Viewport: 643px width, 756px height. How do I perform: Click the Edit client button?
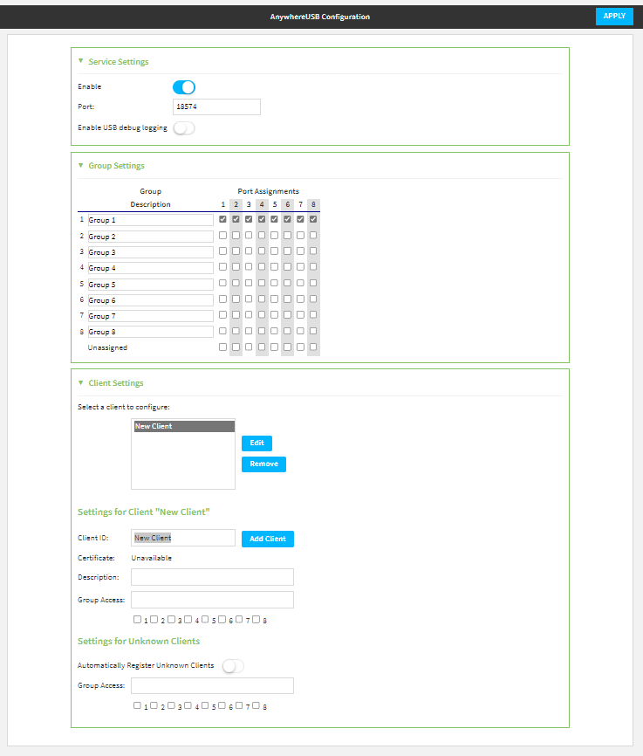click(x=257, y=443)
